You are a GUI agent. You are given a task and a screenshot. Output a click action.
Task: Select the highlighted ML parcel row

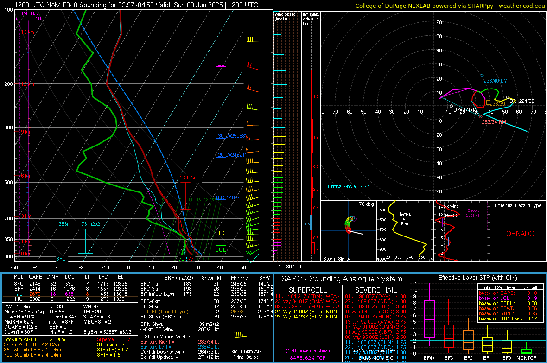point(70,294)
